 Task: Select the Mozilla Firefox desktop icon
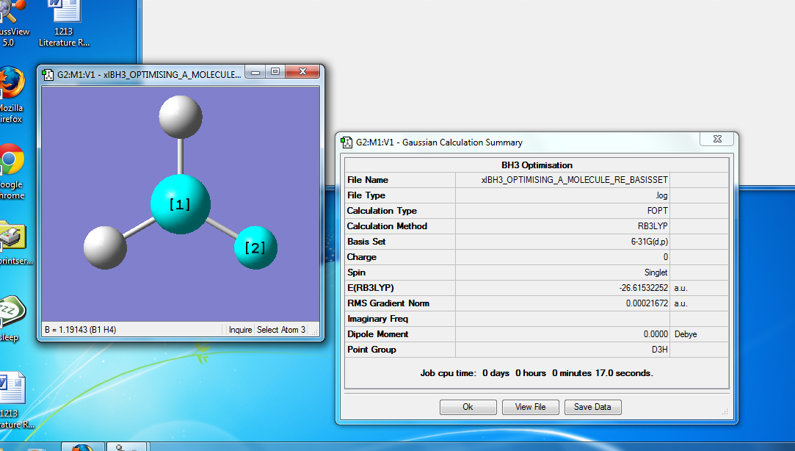11,95
